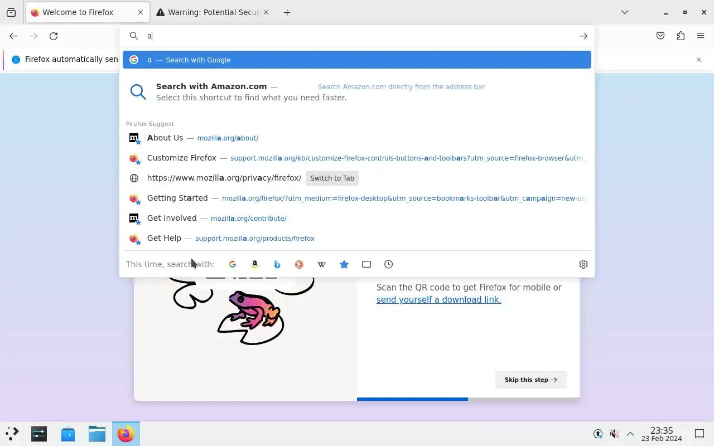Click the muted volume tray icon
The width and height of the screenshot is (714, 446).
click(x=614, y=434)
